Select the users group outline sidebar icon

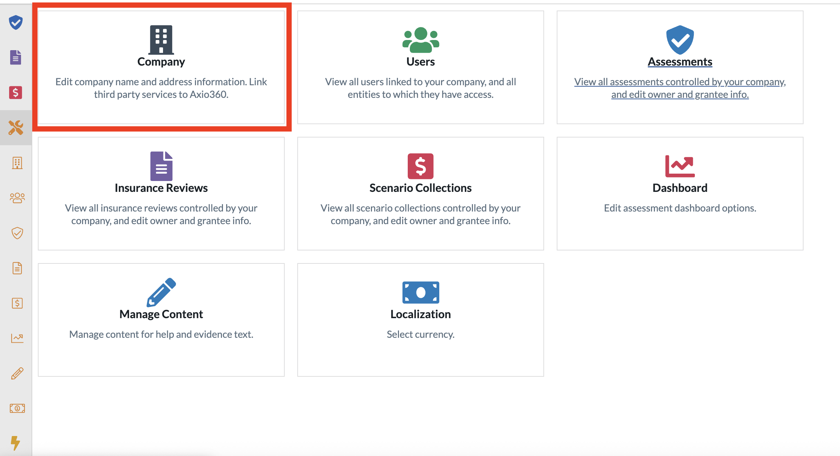click(x=17, y=198)
